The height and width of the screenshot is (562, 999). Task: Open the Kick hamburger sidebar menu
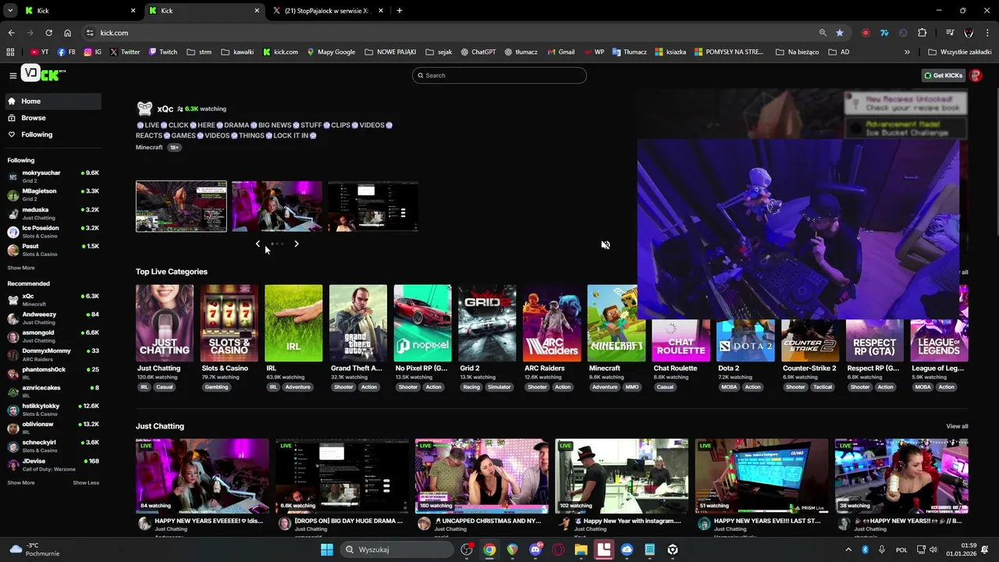13,76
